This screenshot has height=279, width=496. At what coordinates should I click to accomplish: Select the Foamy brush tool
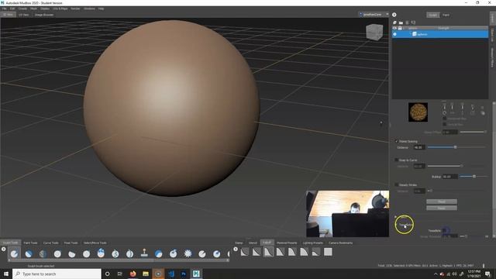tap(101, 253)
